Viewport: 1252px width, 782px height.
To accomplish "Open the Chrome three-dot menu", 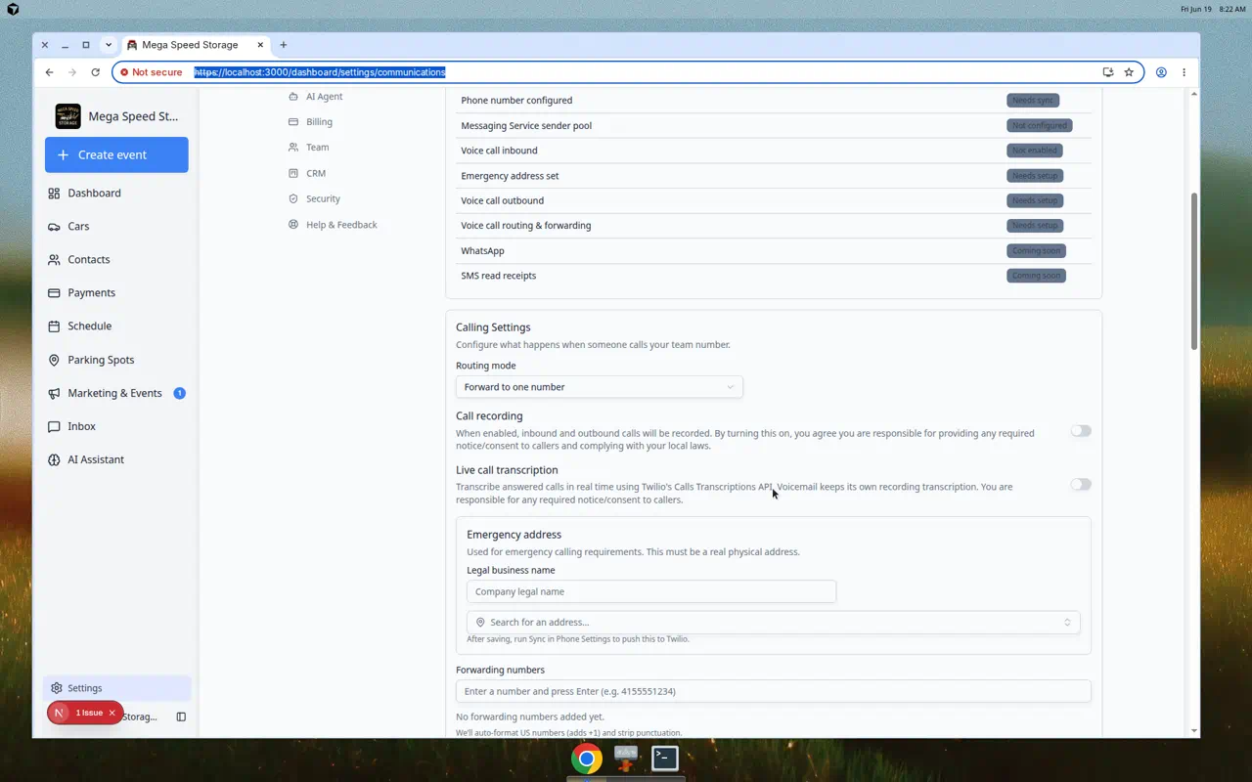I will click(x=1184, y=72).
